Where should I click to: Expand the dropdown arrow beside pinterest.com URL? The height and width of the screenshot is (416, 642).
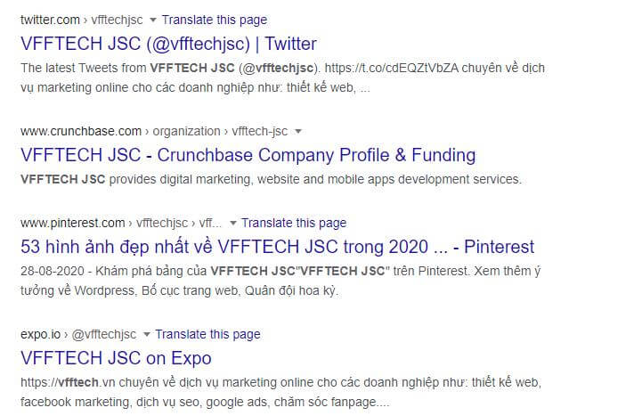coord(233,224)
